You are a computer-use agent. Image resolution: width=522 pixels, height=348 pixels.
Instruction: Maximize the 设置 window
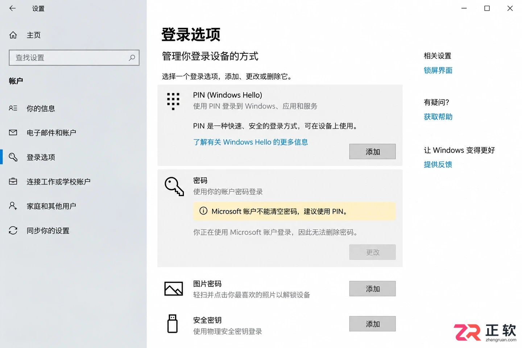coord(487,8)
